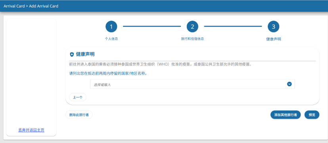Click 个人信息 step label
The width and height of the screenshot is (328, 143).
[x=111, y=39]
